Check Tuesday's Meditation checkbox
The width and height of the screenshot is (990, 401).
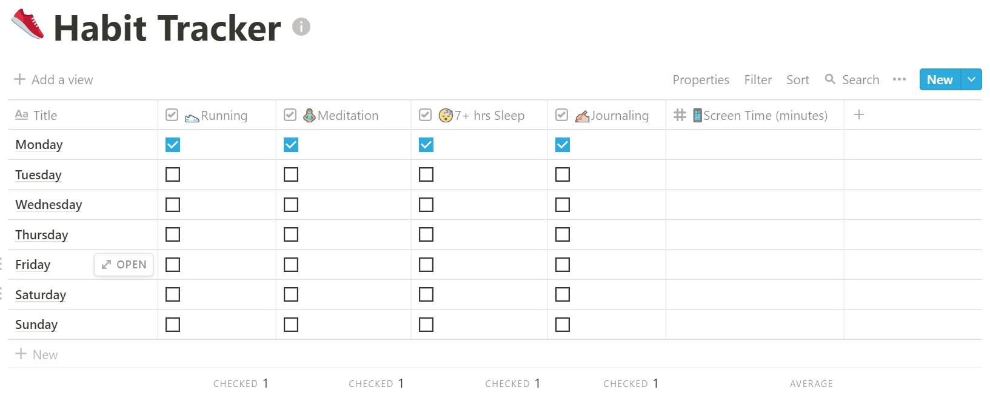[291, 174]
